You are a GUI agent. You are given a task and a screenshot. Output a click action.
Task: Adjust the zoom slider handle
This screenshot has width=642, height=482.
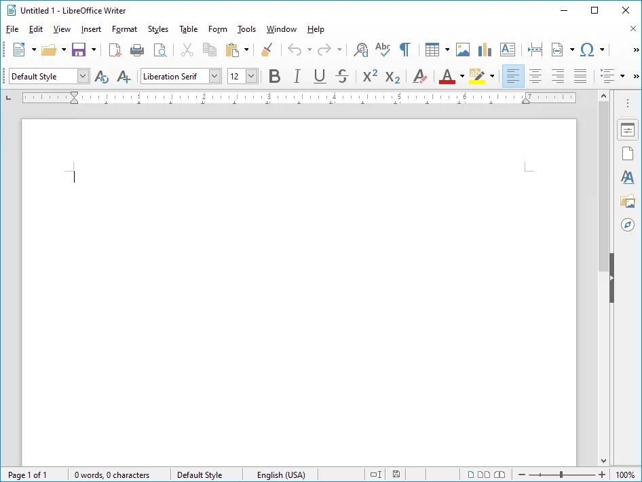pyautogui.click(x=561, y=475)
